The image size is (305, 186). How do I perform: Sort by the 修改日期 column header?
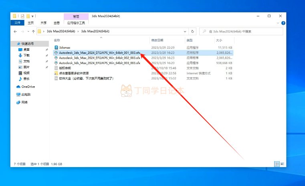[x=157, y=40]
